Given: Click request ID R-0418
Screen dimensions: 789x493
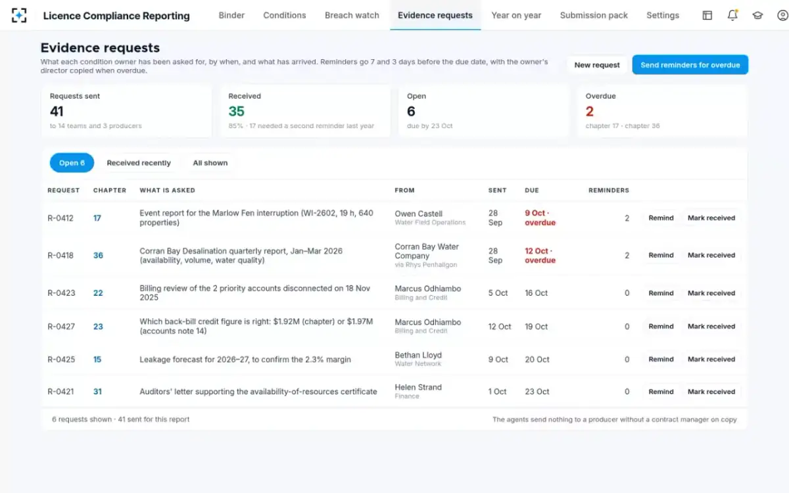Looking at the screenshot, I should coord(60,256).
